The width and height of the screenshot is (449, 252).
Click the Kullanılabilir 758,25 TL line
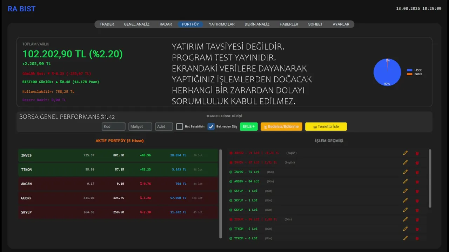click(48, 92)
